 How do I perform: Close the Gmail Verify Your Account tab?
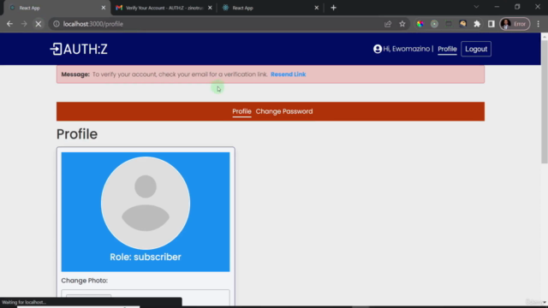[210, 8]
